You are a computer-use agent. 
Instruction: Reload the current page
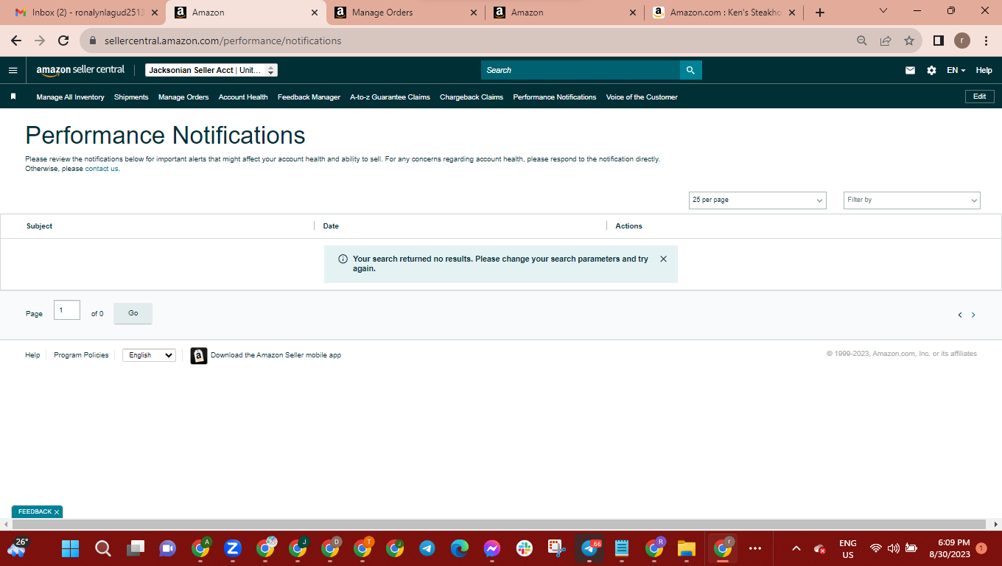[x=63, y=41]
